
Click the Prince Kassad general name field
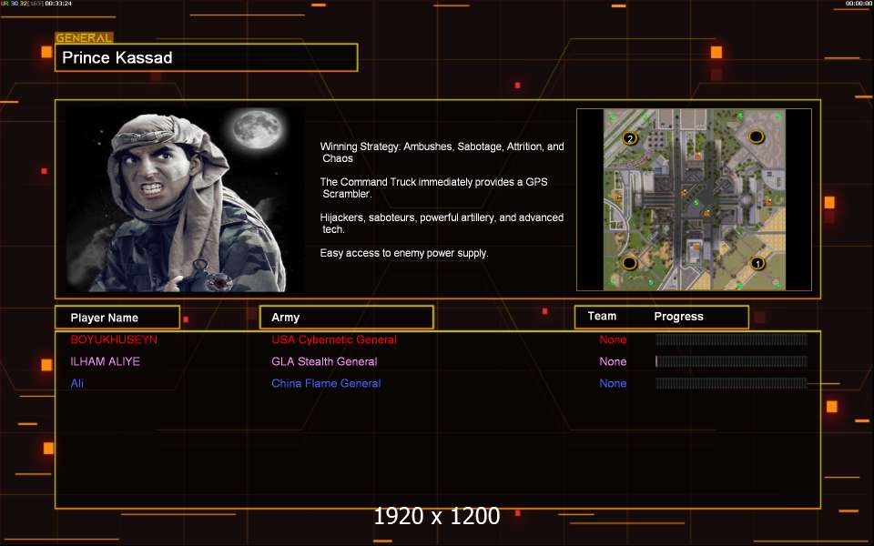click(x=207, y=57)
